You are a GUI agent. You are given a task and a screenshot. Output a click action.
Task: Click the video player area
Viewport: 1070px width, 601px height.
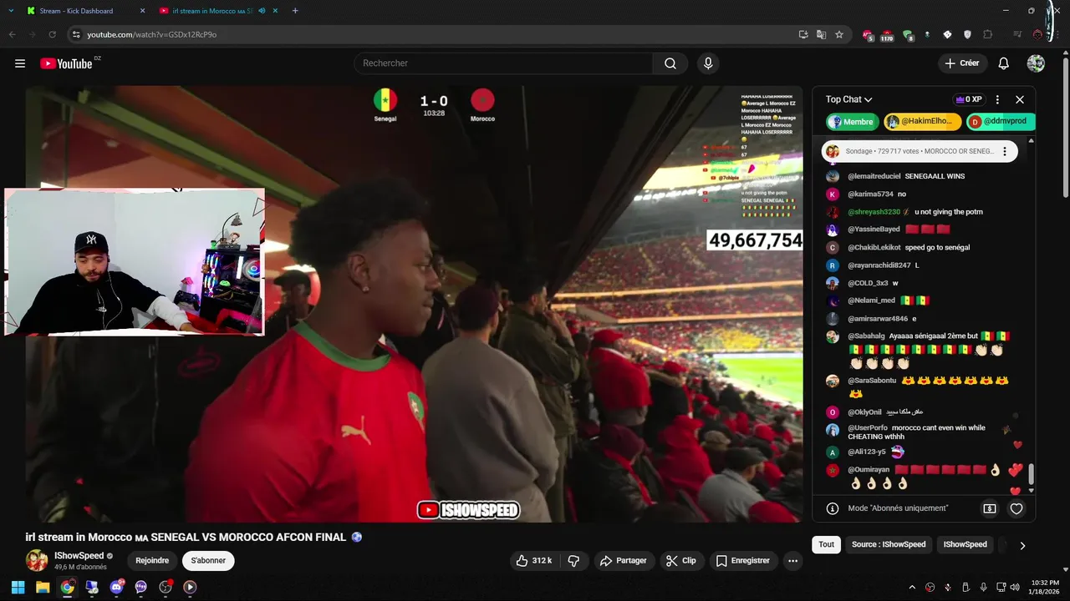point(414,304)
